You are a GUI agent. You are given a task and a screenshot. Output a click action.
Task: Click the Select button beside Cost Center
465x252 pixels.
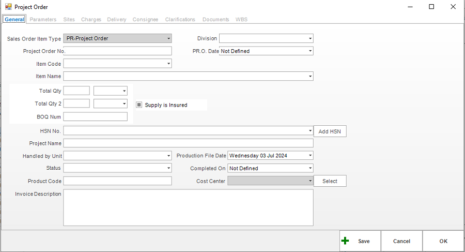click(x=330, y=181)
